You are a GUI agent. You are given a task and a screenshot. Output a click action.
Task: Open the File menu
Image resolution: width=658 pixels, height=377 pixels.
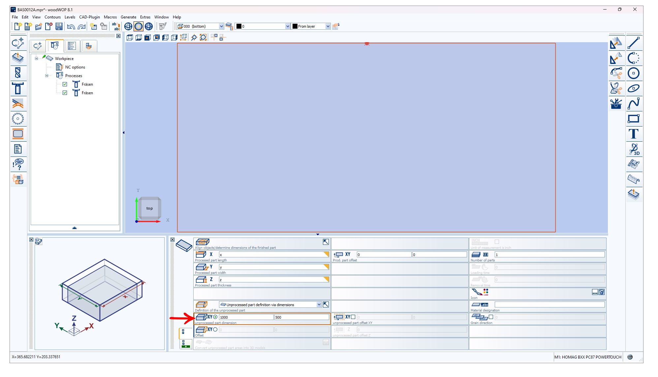click(15, 17)
